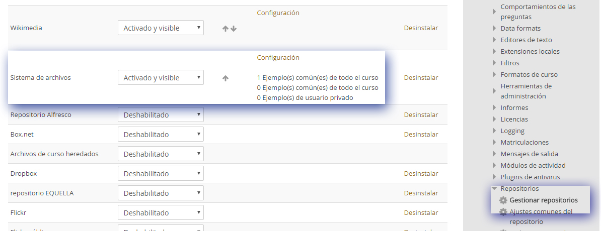The width and height of the screenshot is (601, 231).
Task: Expand Informes node
Action: point(494,108)
